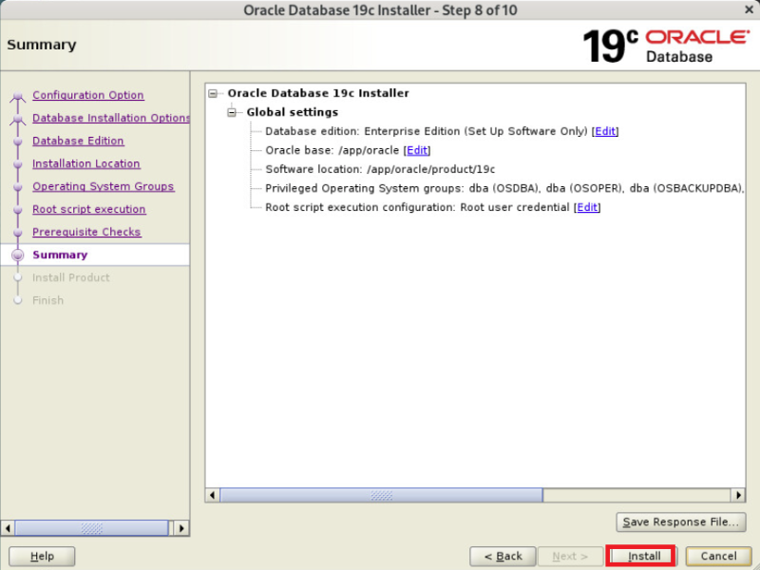Collapse the Global settings tree node
This screenshot has height=570, width=760.
pos(232,112)
